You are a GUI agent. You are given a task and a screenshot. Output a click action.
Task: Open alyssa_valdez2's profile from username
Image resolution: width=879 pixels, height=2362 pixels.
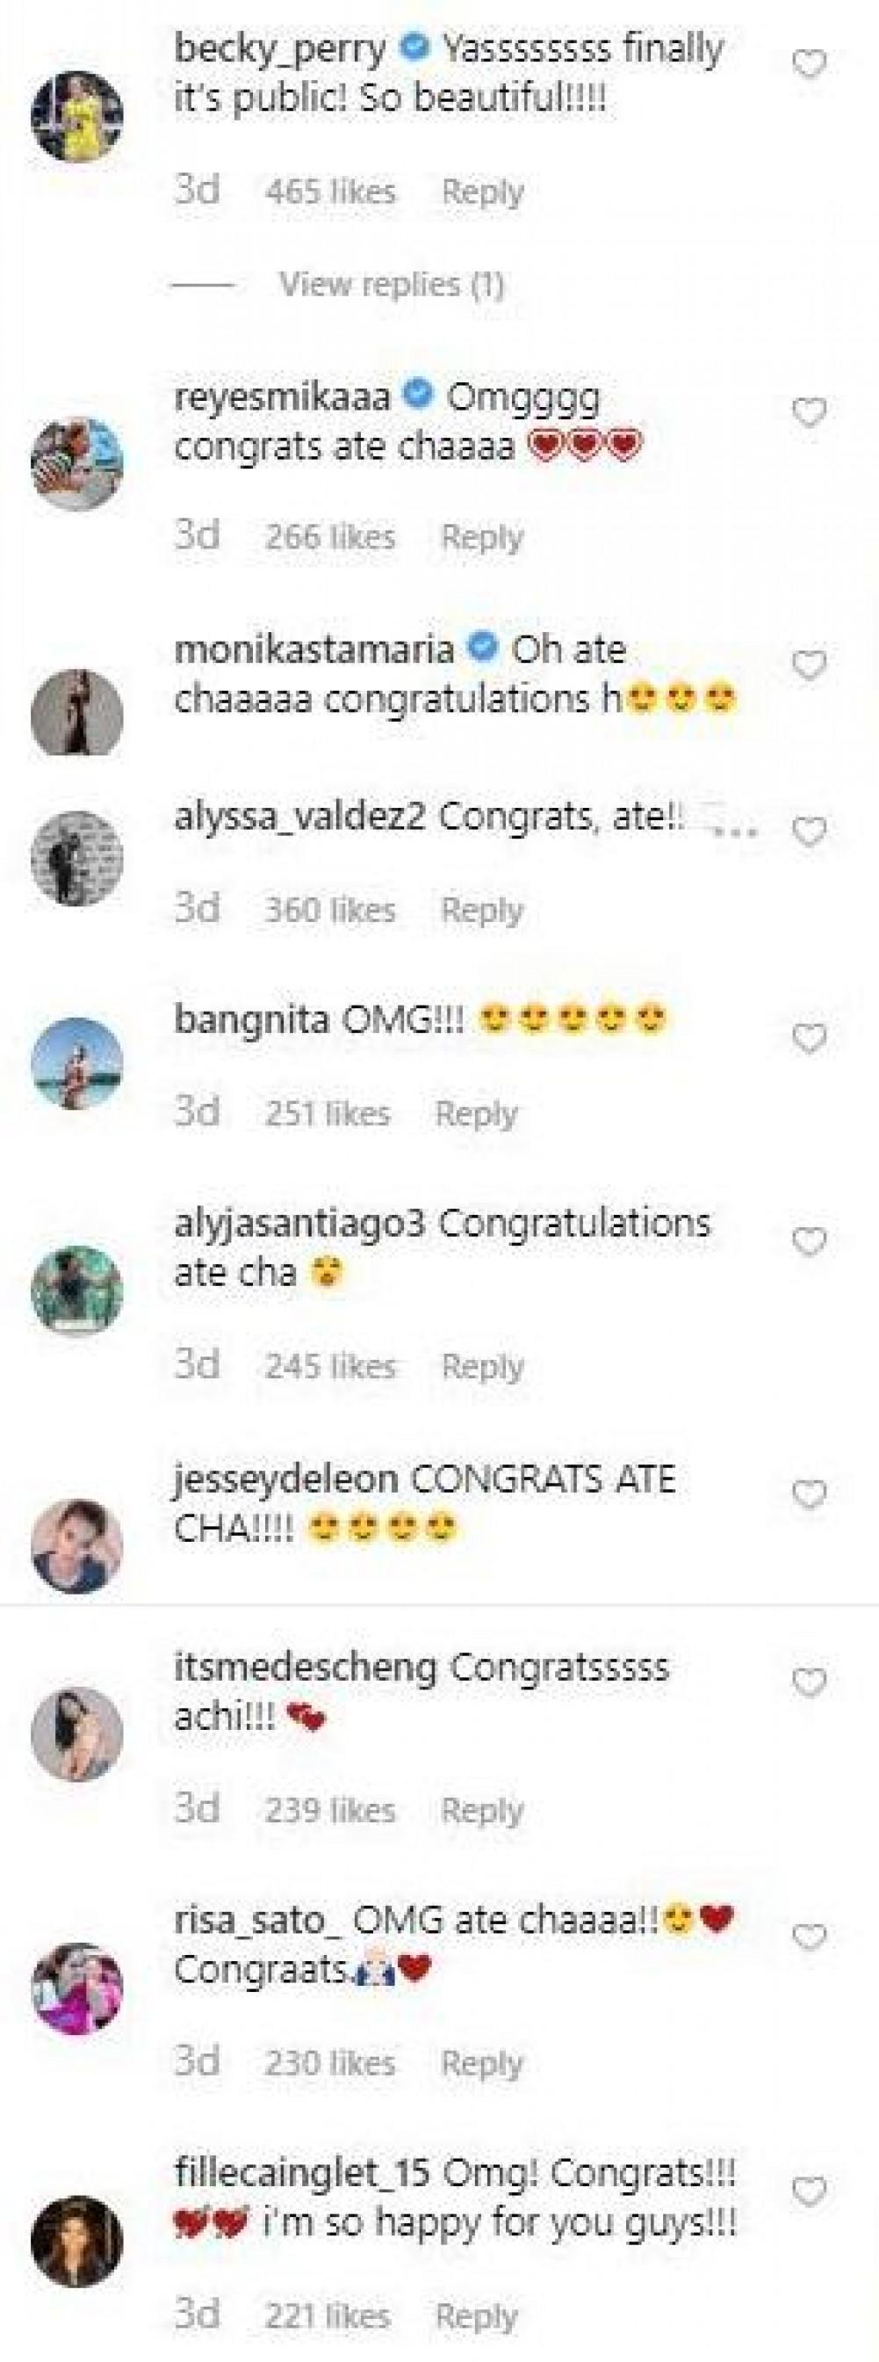click(299, 817)
